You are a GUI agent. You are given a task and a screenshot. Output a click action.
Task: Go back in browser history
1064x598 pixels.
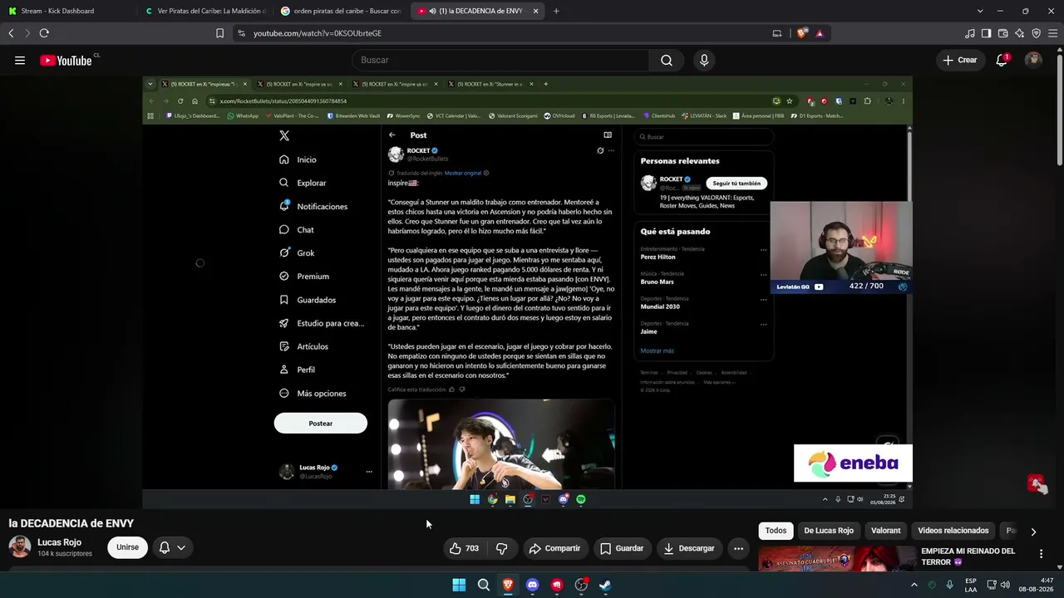pos(11,33)
